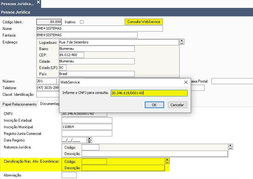Viewport: 253px width, 179px height.
Task: Edit the Número field
Action: click(46, 81)
